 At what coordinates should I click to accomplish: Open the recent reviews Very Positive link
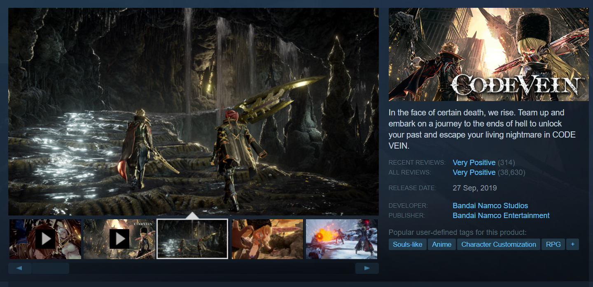[474, 163]
